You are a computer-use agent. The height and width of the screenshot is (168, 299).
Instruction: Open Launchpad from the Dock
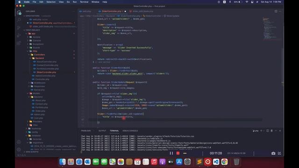(71, 162)
